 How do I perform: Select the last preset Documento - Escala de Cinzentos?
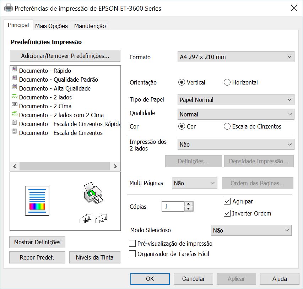coord(61,133)
